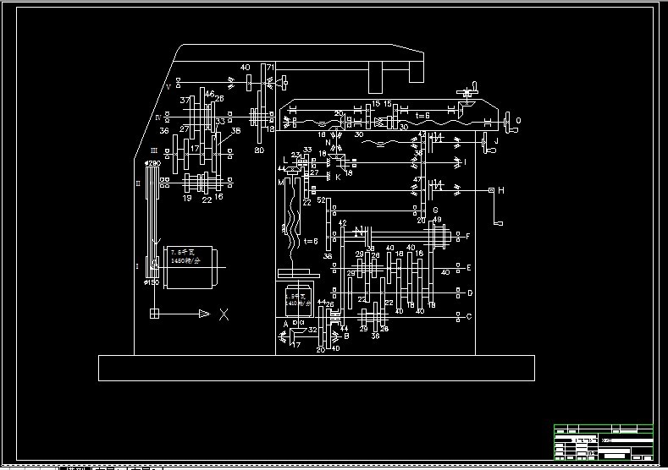668x470 pixels.
Task: Click shaft label E
Action: 469,267
